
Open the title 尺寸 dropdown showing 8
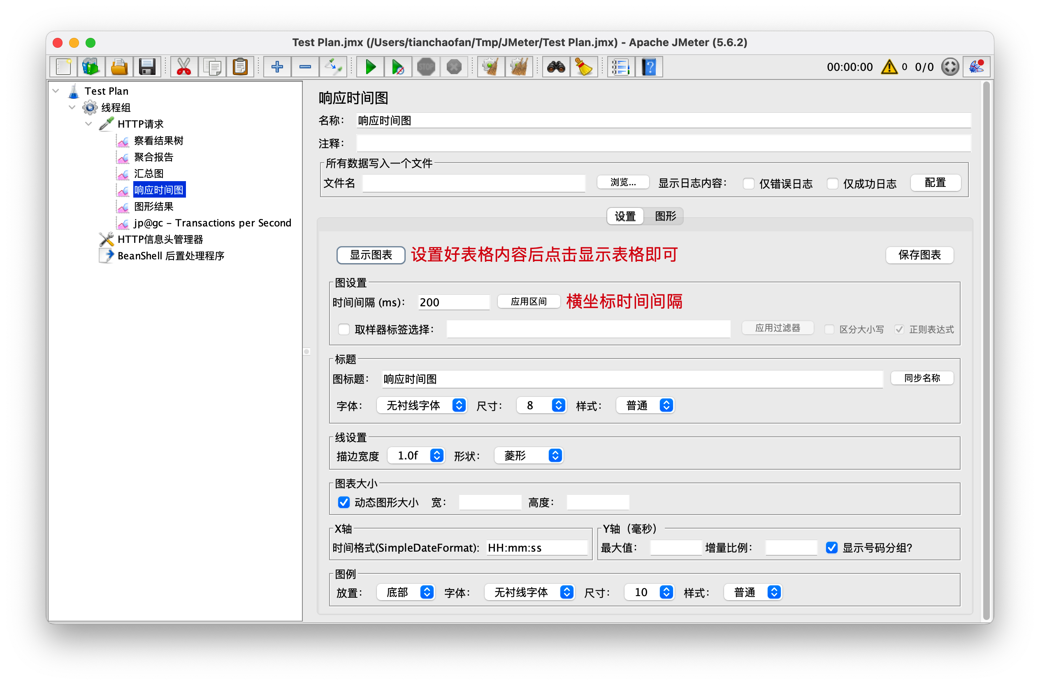[541, 405]
